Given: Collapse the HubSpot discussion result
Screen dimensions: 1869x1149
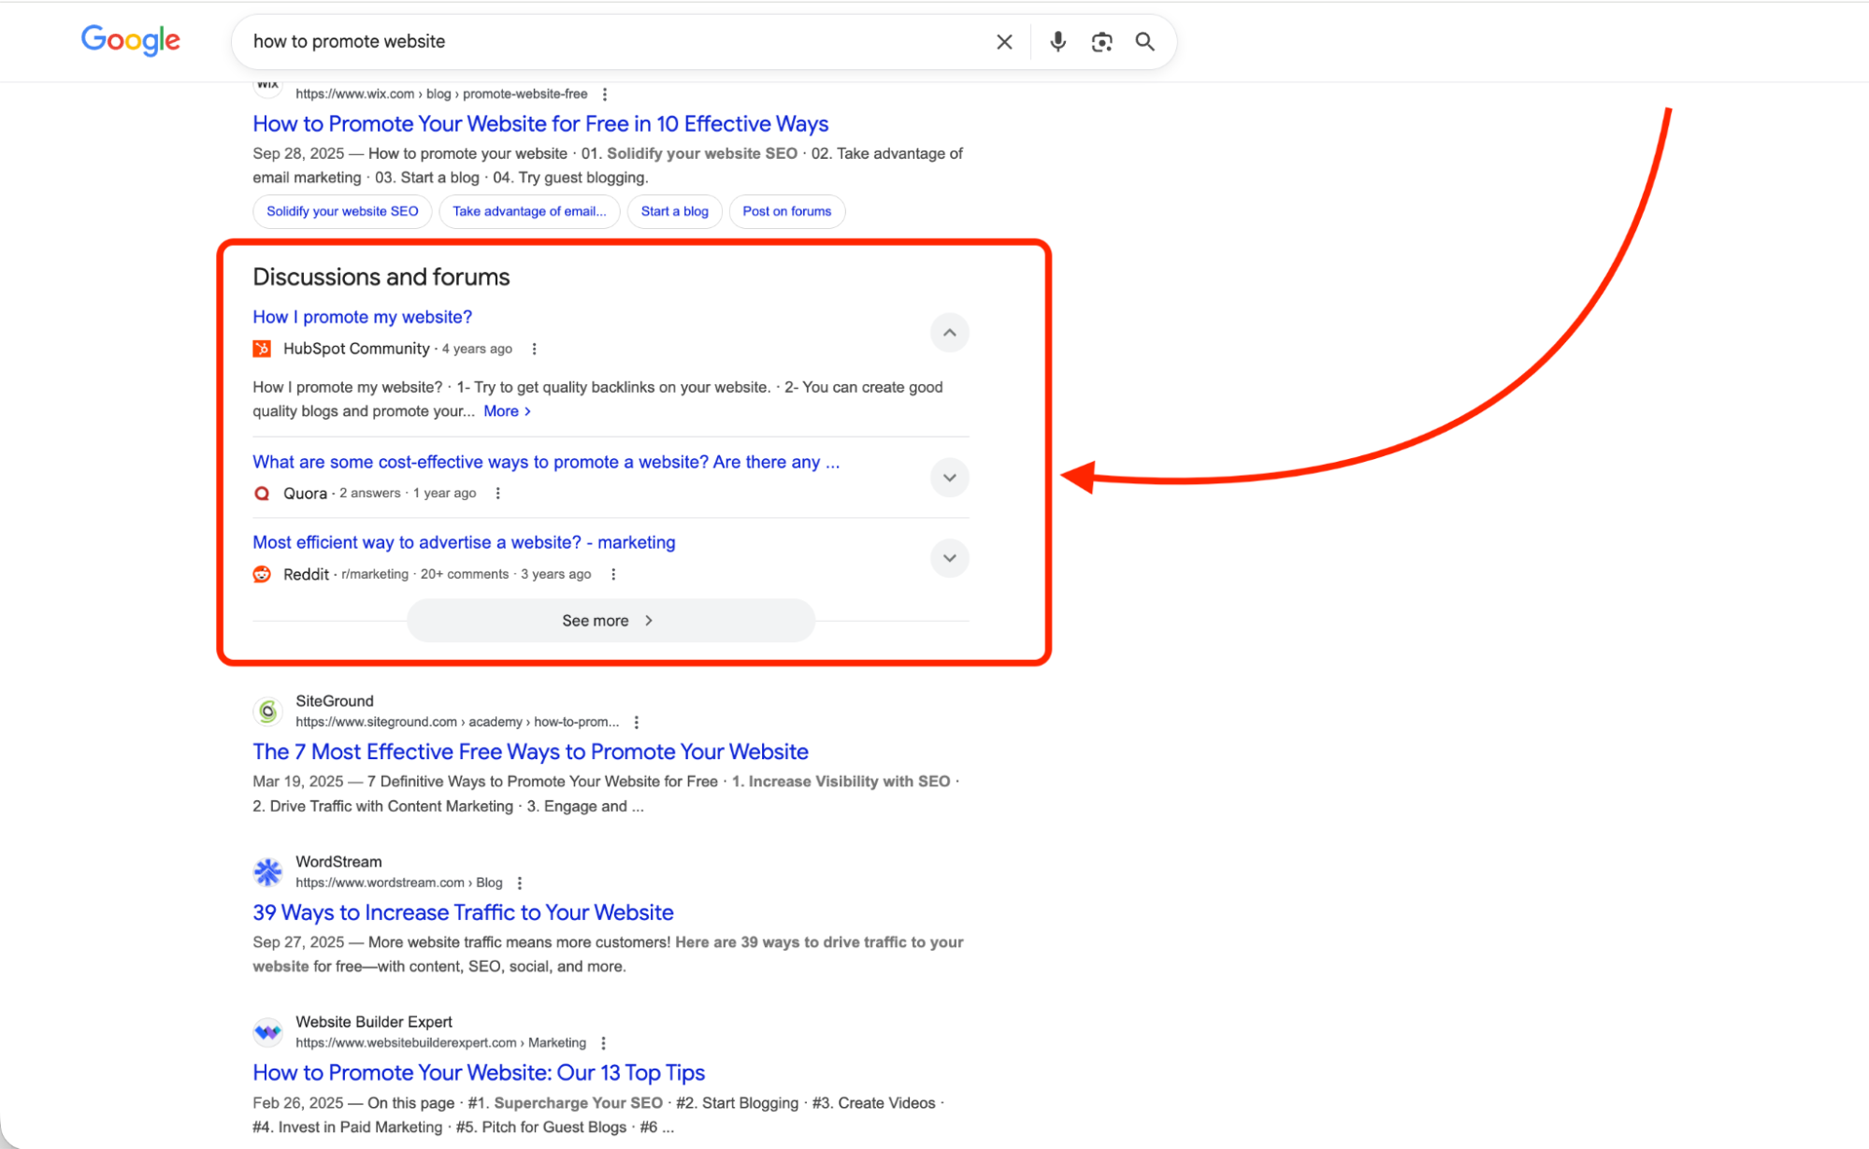Looking at the screenshot, I should coord(949,333).
